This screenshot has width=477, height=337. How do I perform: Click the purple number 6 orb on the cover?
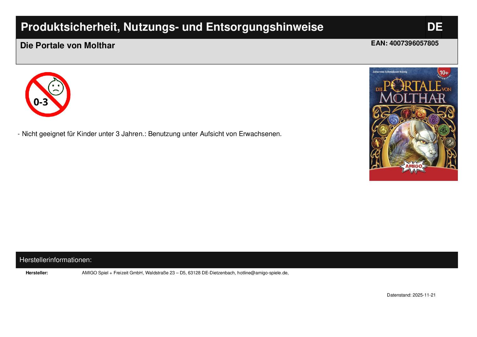click(x=433, y=119)
